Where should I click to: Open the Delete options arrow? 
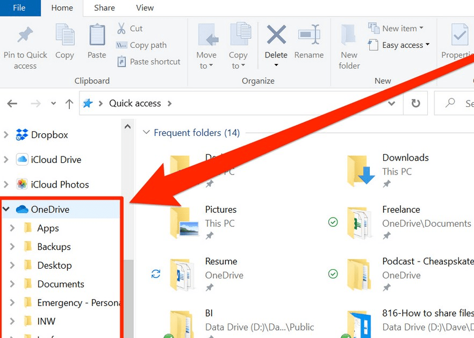coord(276,65)
